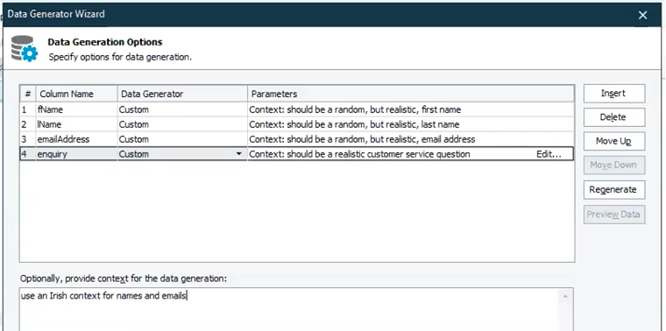Click the # column header

28,94
